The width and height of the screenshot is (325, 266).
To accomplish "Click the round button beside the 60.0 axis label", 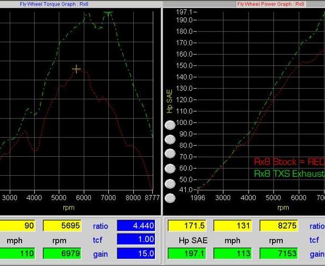I will click(170, 168).
